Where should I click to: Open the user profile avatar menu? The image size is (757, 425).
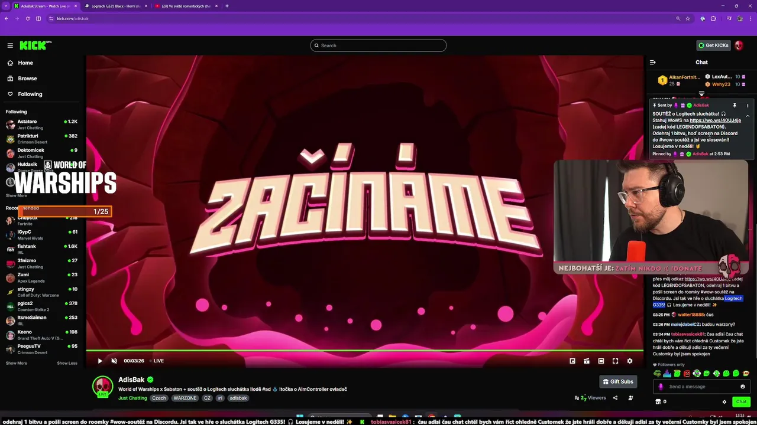tap(739, 45)
